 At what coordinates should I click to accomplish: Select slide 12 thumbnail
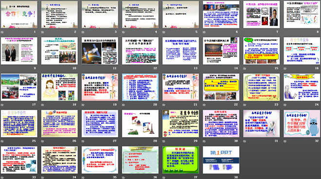point(140,51)
